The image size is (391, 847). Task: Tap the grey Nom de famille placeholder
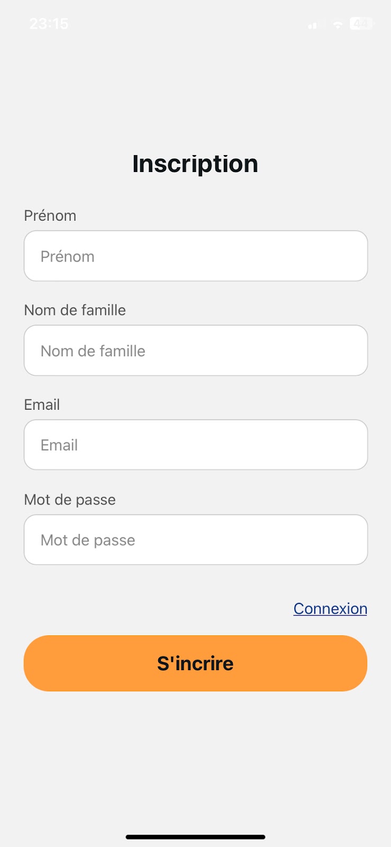click(x=93, y=351)
